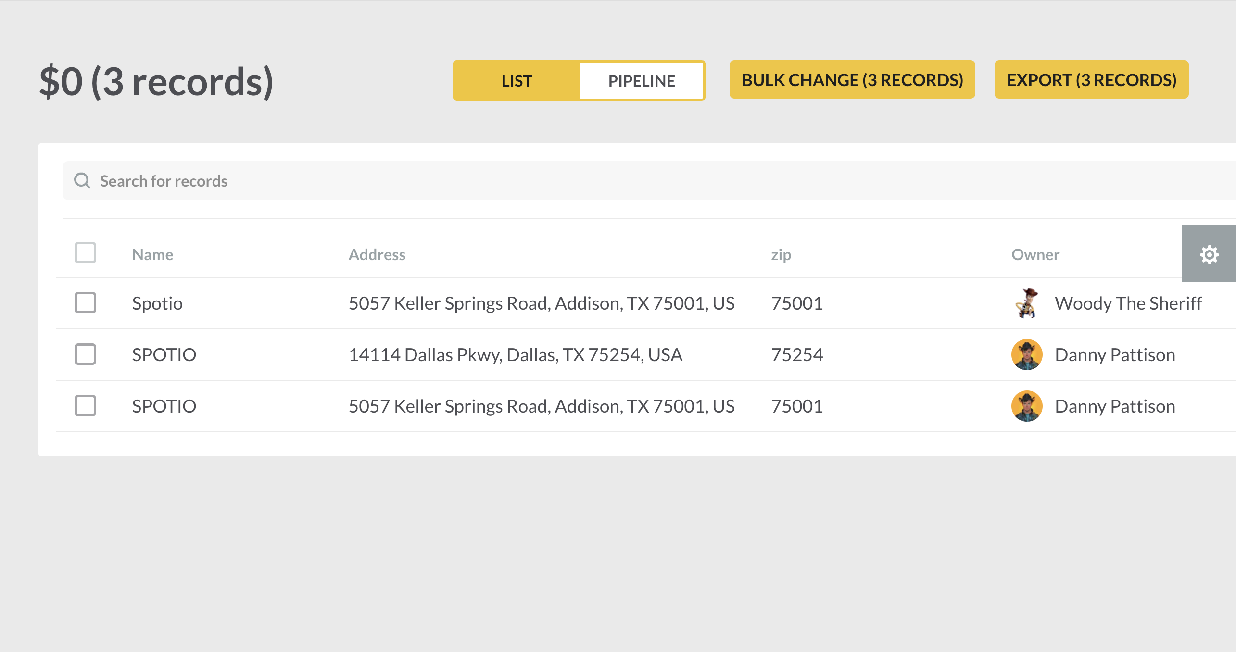Click last row Keller Springs Road address
The width and height of the screenshot is (1236, 652).
[x=542, y=406]
